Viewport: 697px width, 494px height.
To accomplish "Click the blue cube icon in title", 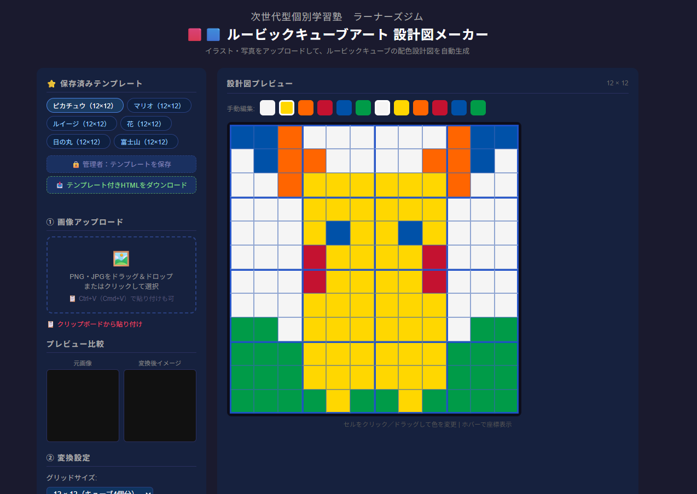I will tap(213, 35).
